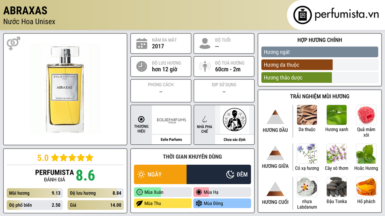Click the perfumista.vn bottle logo icon
The width and height of the screenshot is (385, 216).
click(x=302, y=15)
